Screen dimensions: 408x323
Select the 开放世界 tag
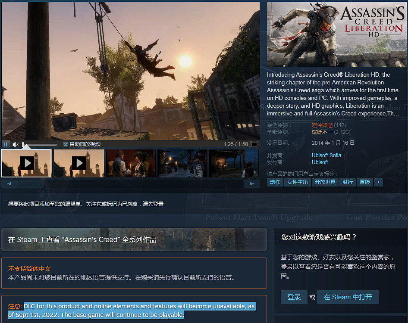(326, 182)
